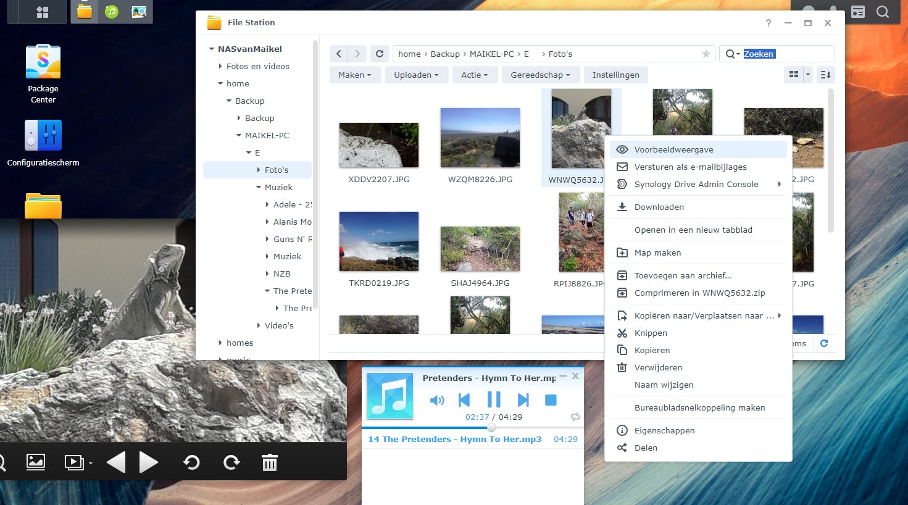
Task: Refresh the File Station folder view
Action: 380,54
